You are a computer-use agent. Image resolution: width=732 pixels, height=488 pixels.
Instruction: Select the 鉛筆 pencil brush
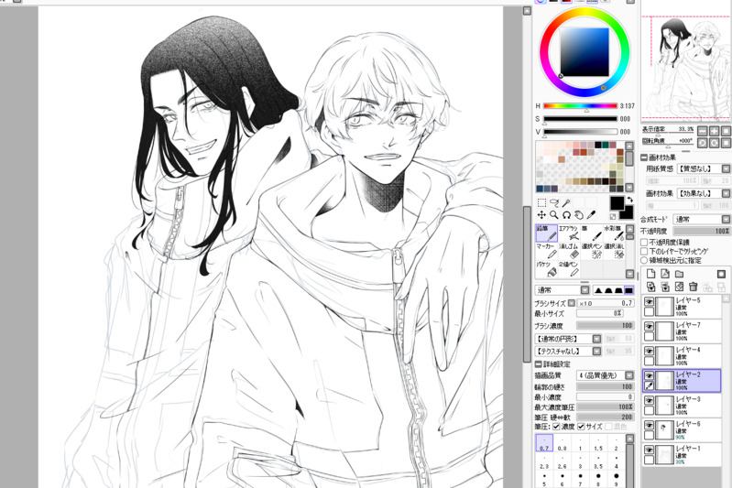tap(546, 233)
